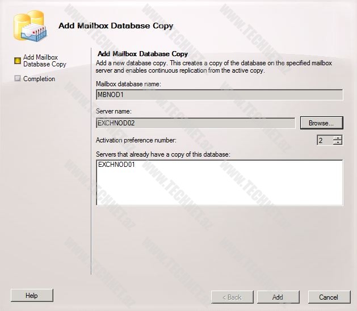Click the Server name field showing EXCHNOD02
This screenshot has height=311, width=357.
tap(195, 123)
